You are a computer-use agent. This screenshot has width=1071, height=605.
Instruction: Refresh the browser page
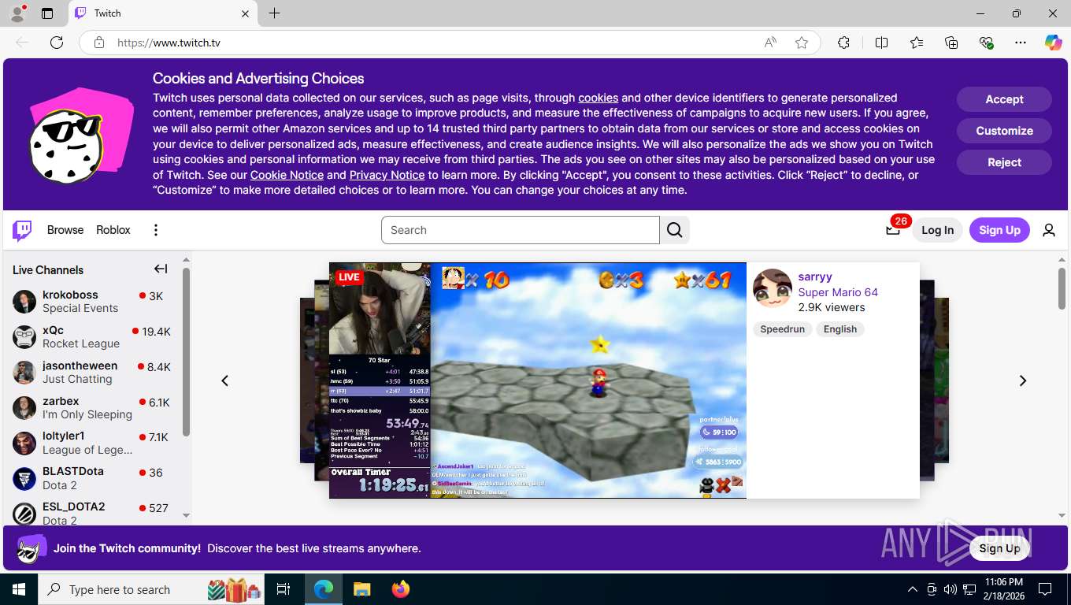[57, 43]
